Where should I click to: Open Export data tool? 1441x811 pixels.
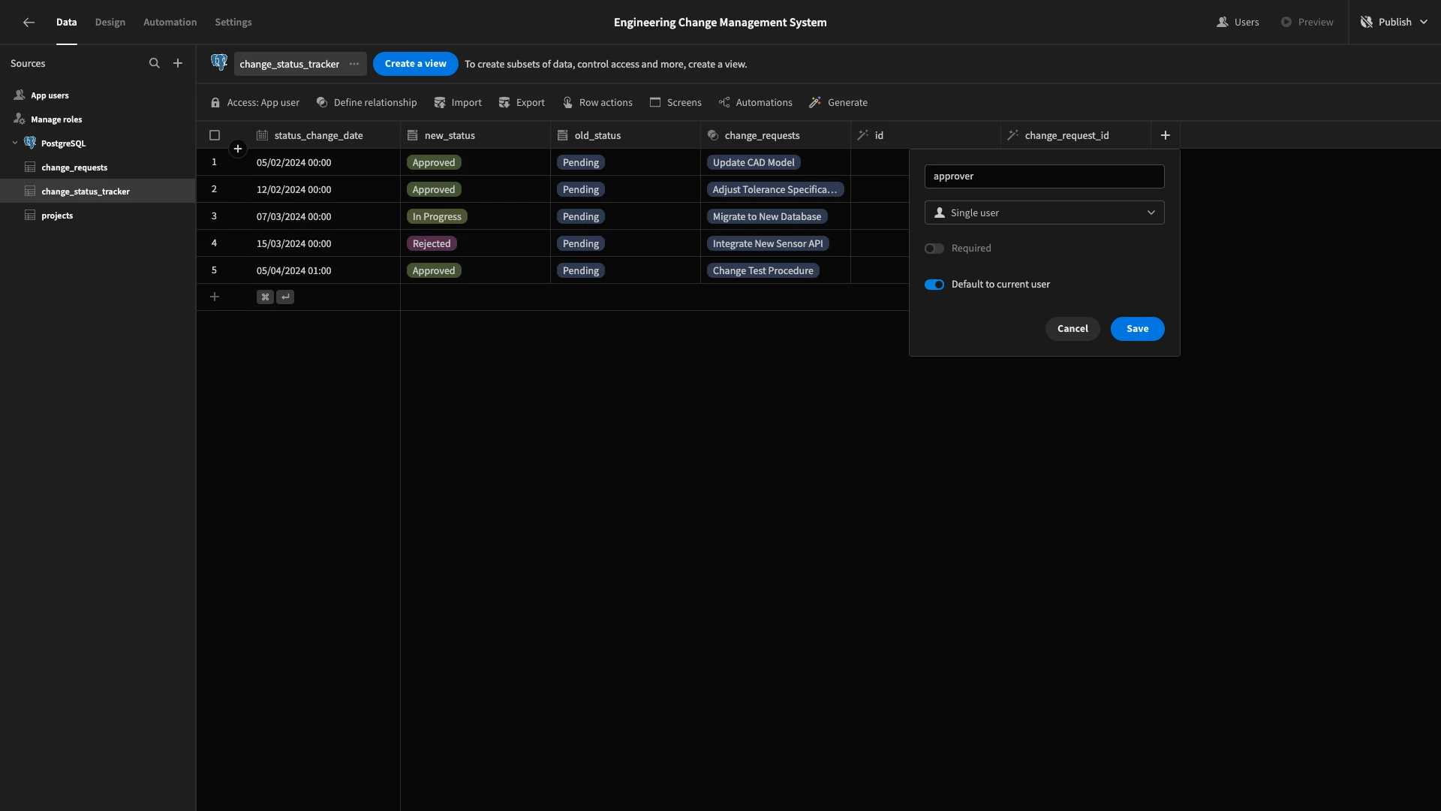(x=522, y=103)
